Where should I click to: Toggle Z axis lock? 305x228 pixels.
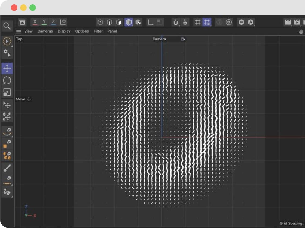[53, 22]
